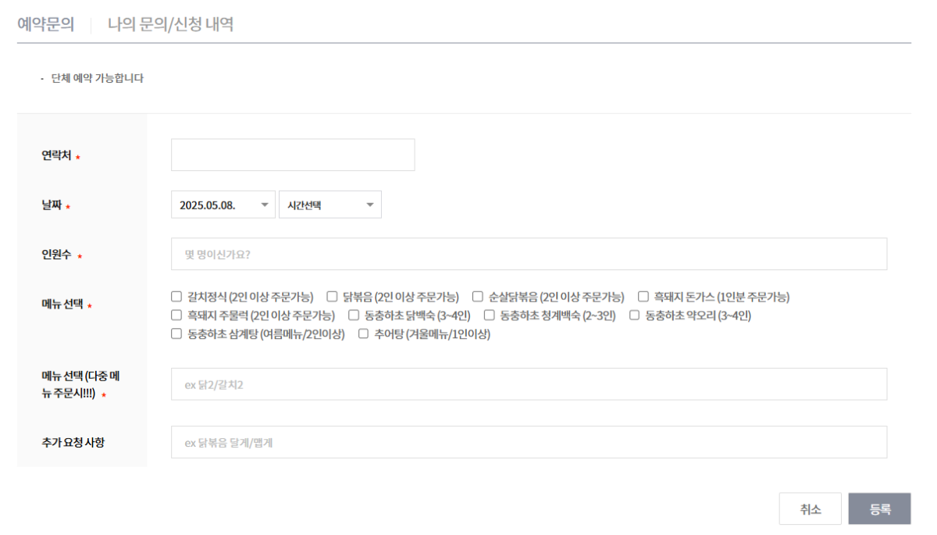Focus the 추가 요청 사항 input field

(529, 442)
